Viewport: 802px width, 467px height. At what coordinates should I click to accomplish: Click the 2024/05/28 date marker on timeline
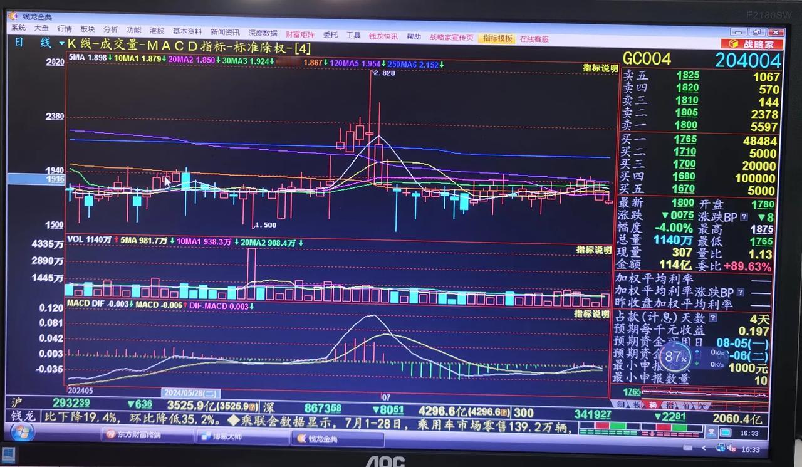190,393
